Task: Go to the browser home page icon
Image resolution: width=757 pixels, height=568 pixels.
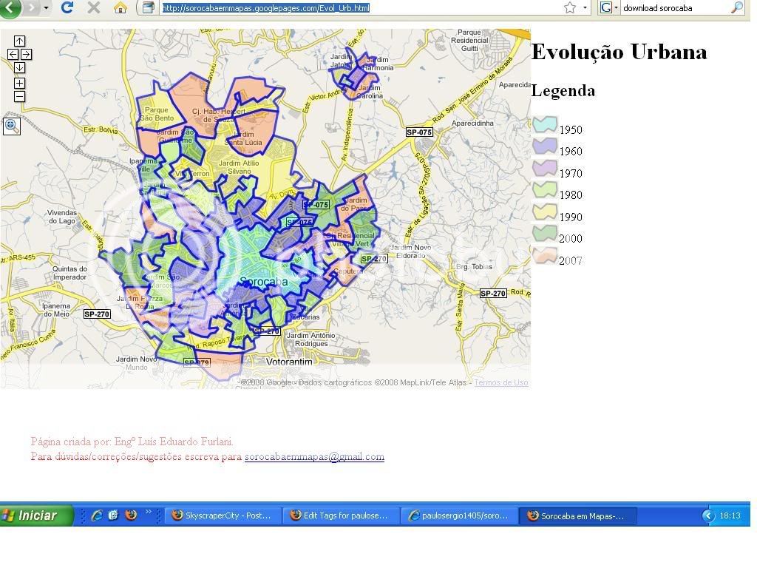Action: tap(120, 8)
